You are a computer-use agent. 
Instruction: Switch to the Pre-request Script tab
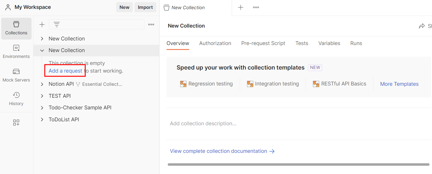[x=263, y=43]
